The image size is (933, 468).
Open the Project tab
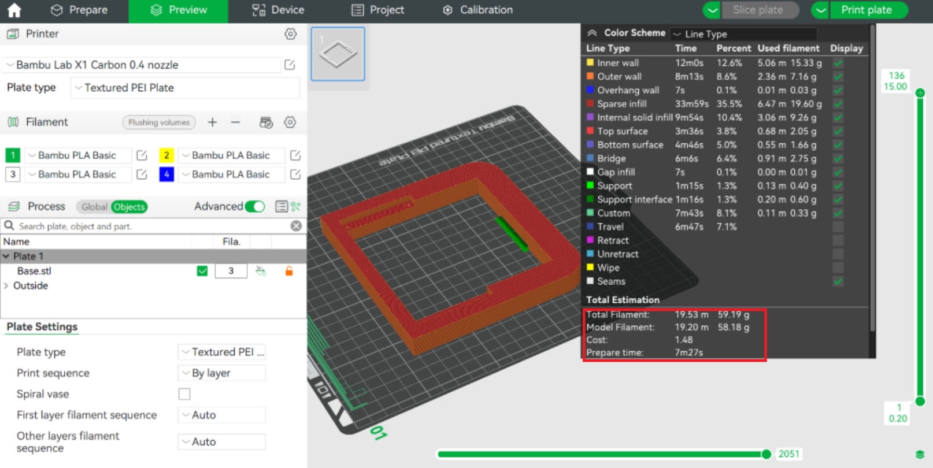click(x=378, y=10)
